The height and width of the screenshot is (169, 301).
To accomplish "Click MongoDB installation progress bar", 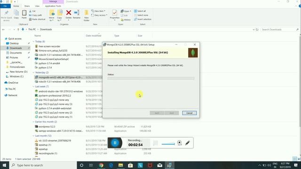I will click(151, 78).
